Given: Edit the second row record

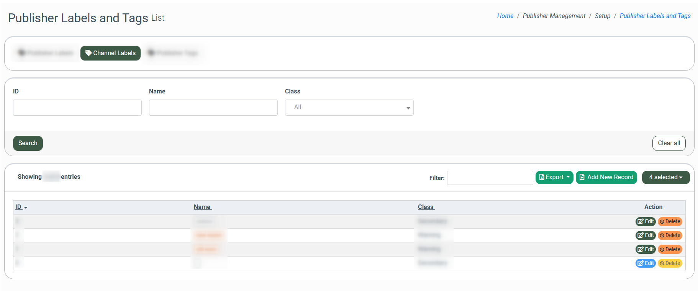Looking at the screenshot, I should [x=646, y=235].
